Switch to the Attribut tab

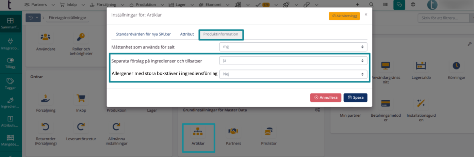click(187, 34)
